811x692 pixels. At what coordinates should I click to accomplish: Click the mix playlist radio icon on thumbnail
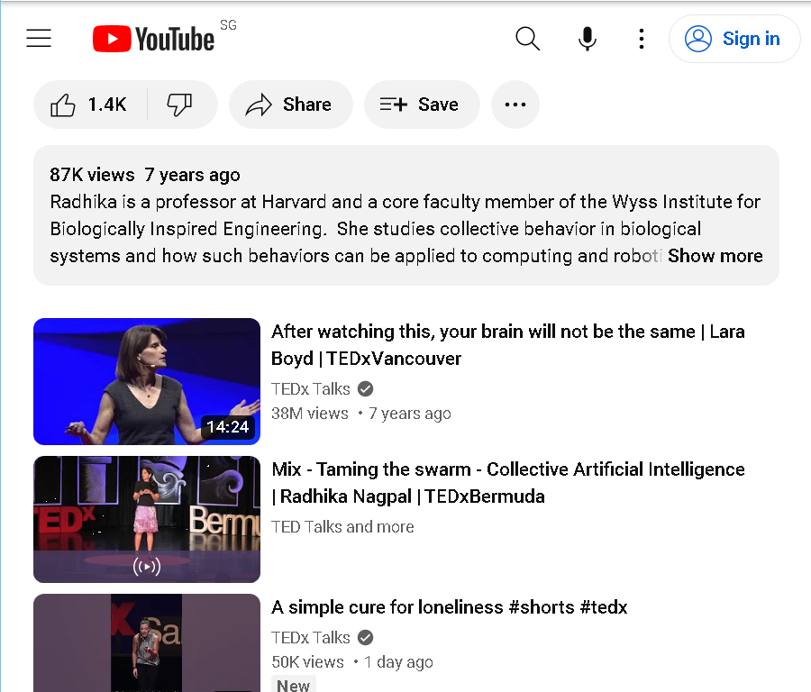[x=147, y=567]
